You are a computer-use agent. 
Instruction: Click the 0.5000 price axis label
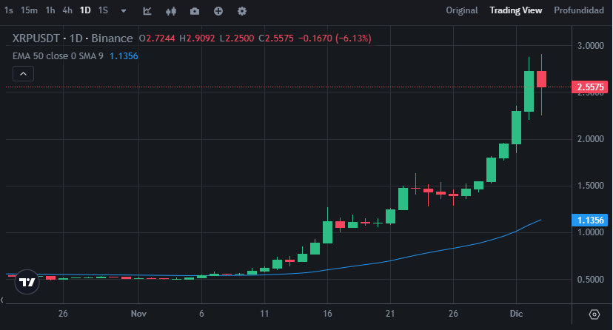[590, 279]
